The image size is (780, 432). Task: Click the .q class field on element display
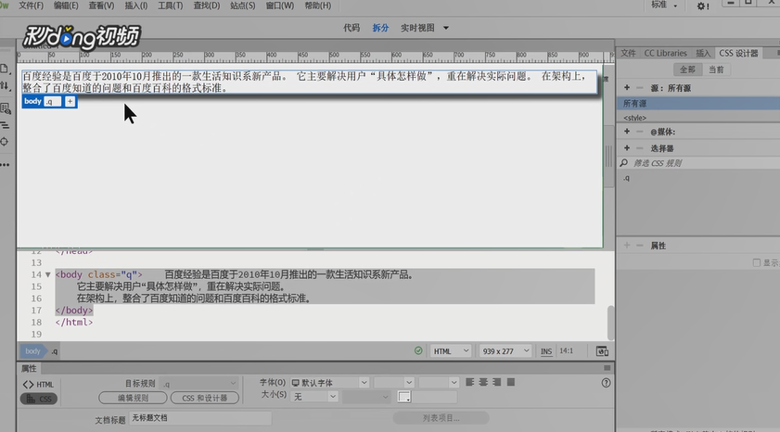[x=52, y=101]
